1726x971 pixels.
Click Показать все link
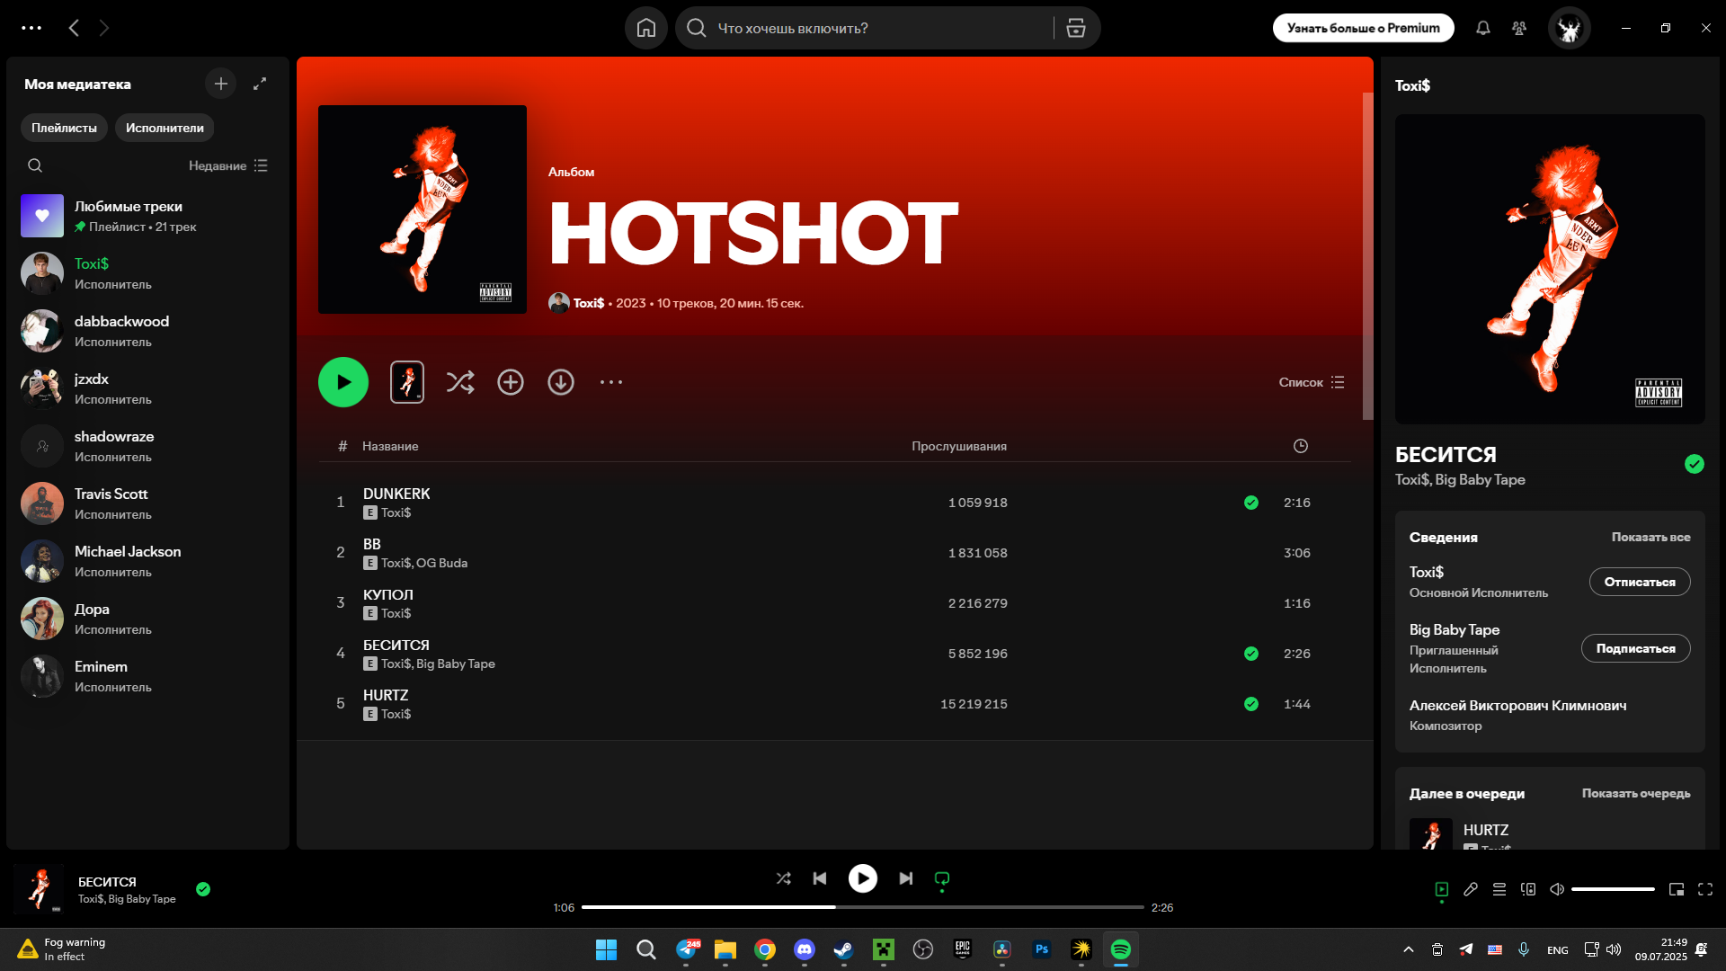tap(1650, 537)
